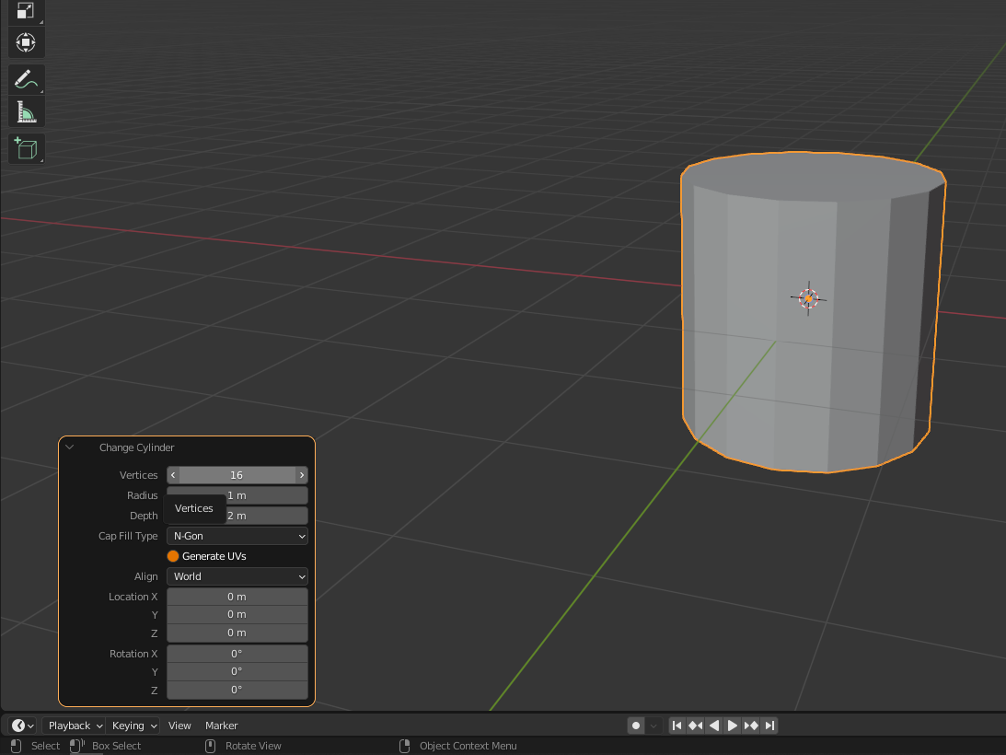Select the Scale tool in toolbar
Viewport: 1006px width, 755px height.
[26, 12]
